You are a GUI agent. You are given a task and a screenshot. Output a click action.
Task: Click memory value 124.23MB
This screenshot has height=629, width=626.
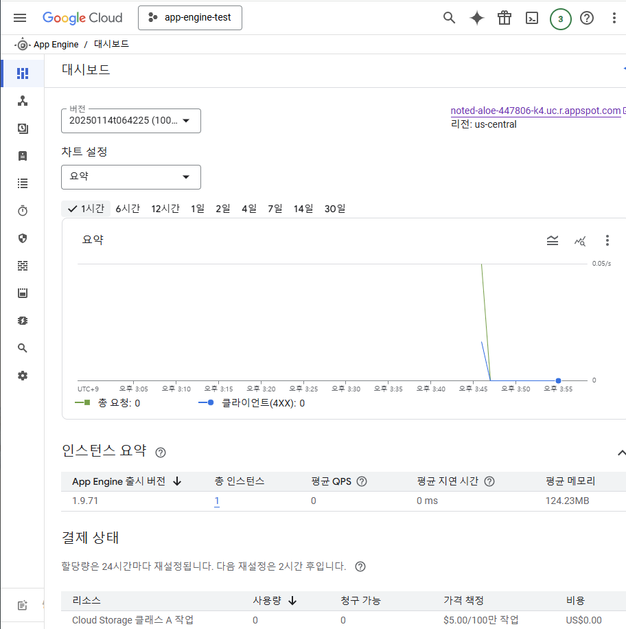coord(567,501)
